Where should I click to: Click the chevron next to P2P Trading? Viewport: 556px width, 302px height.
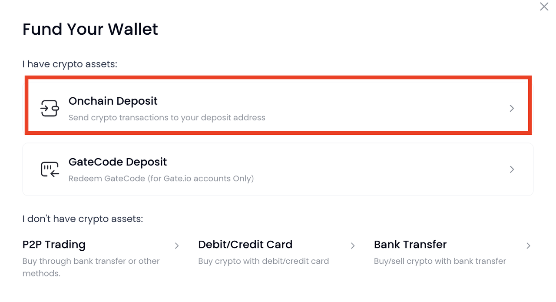[x=177, y=246]
